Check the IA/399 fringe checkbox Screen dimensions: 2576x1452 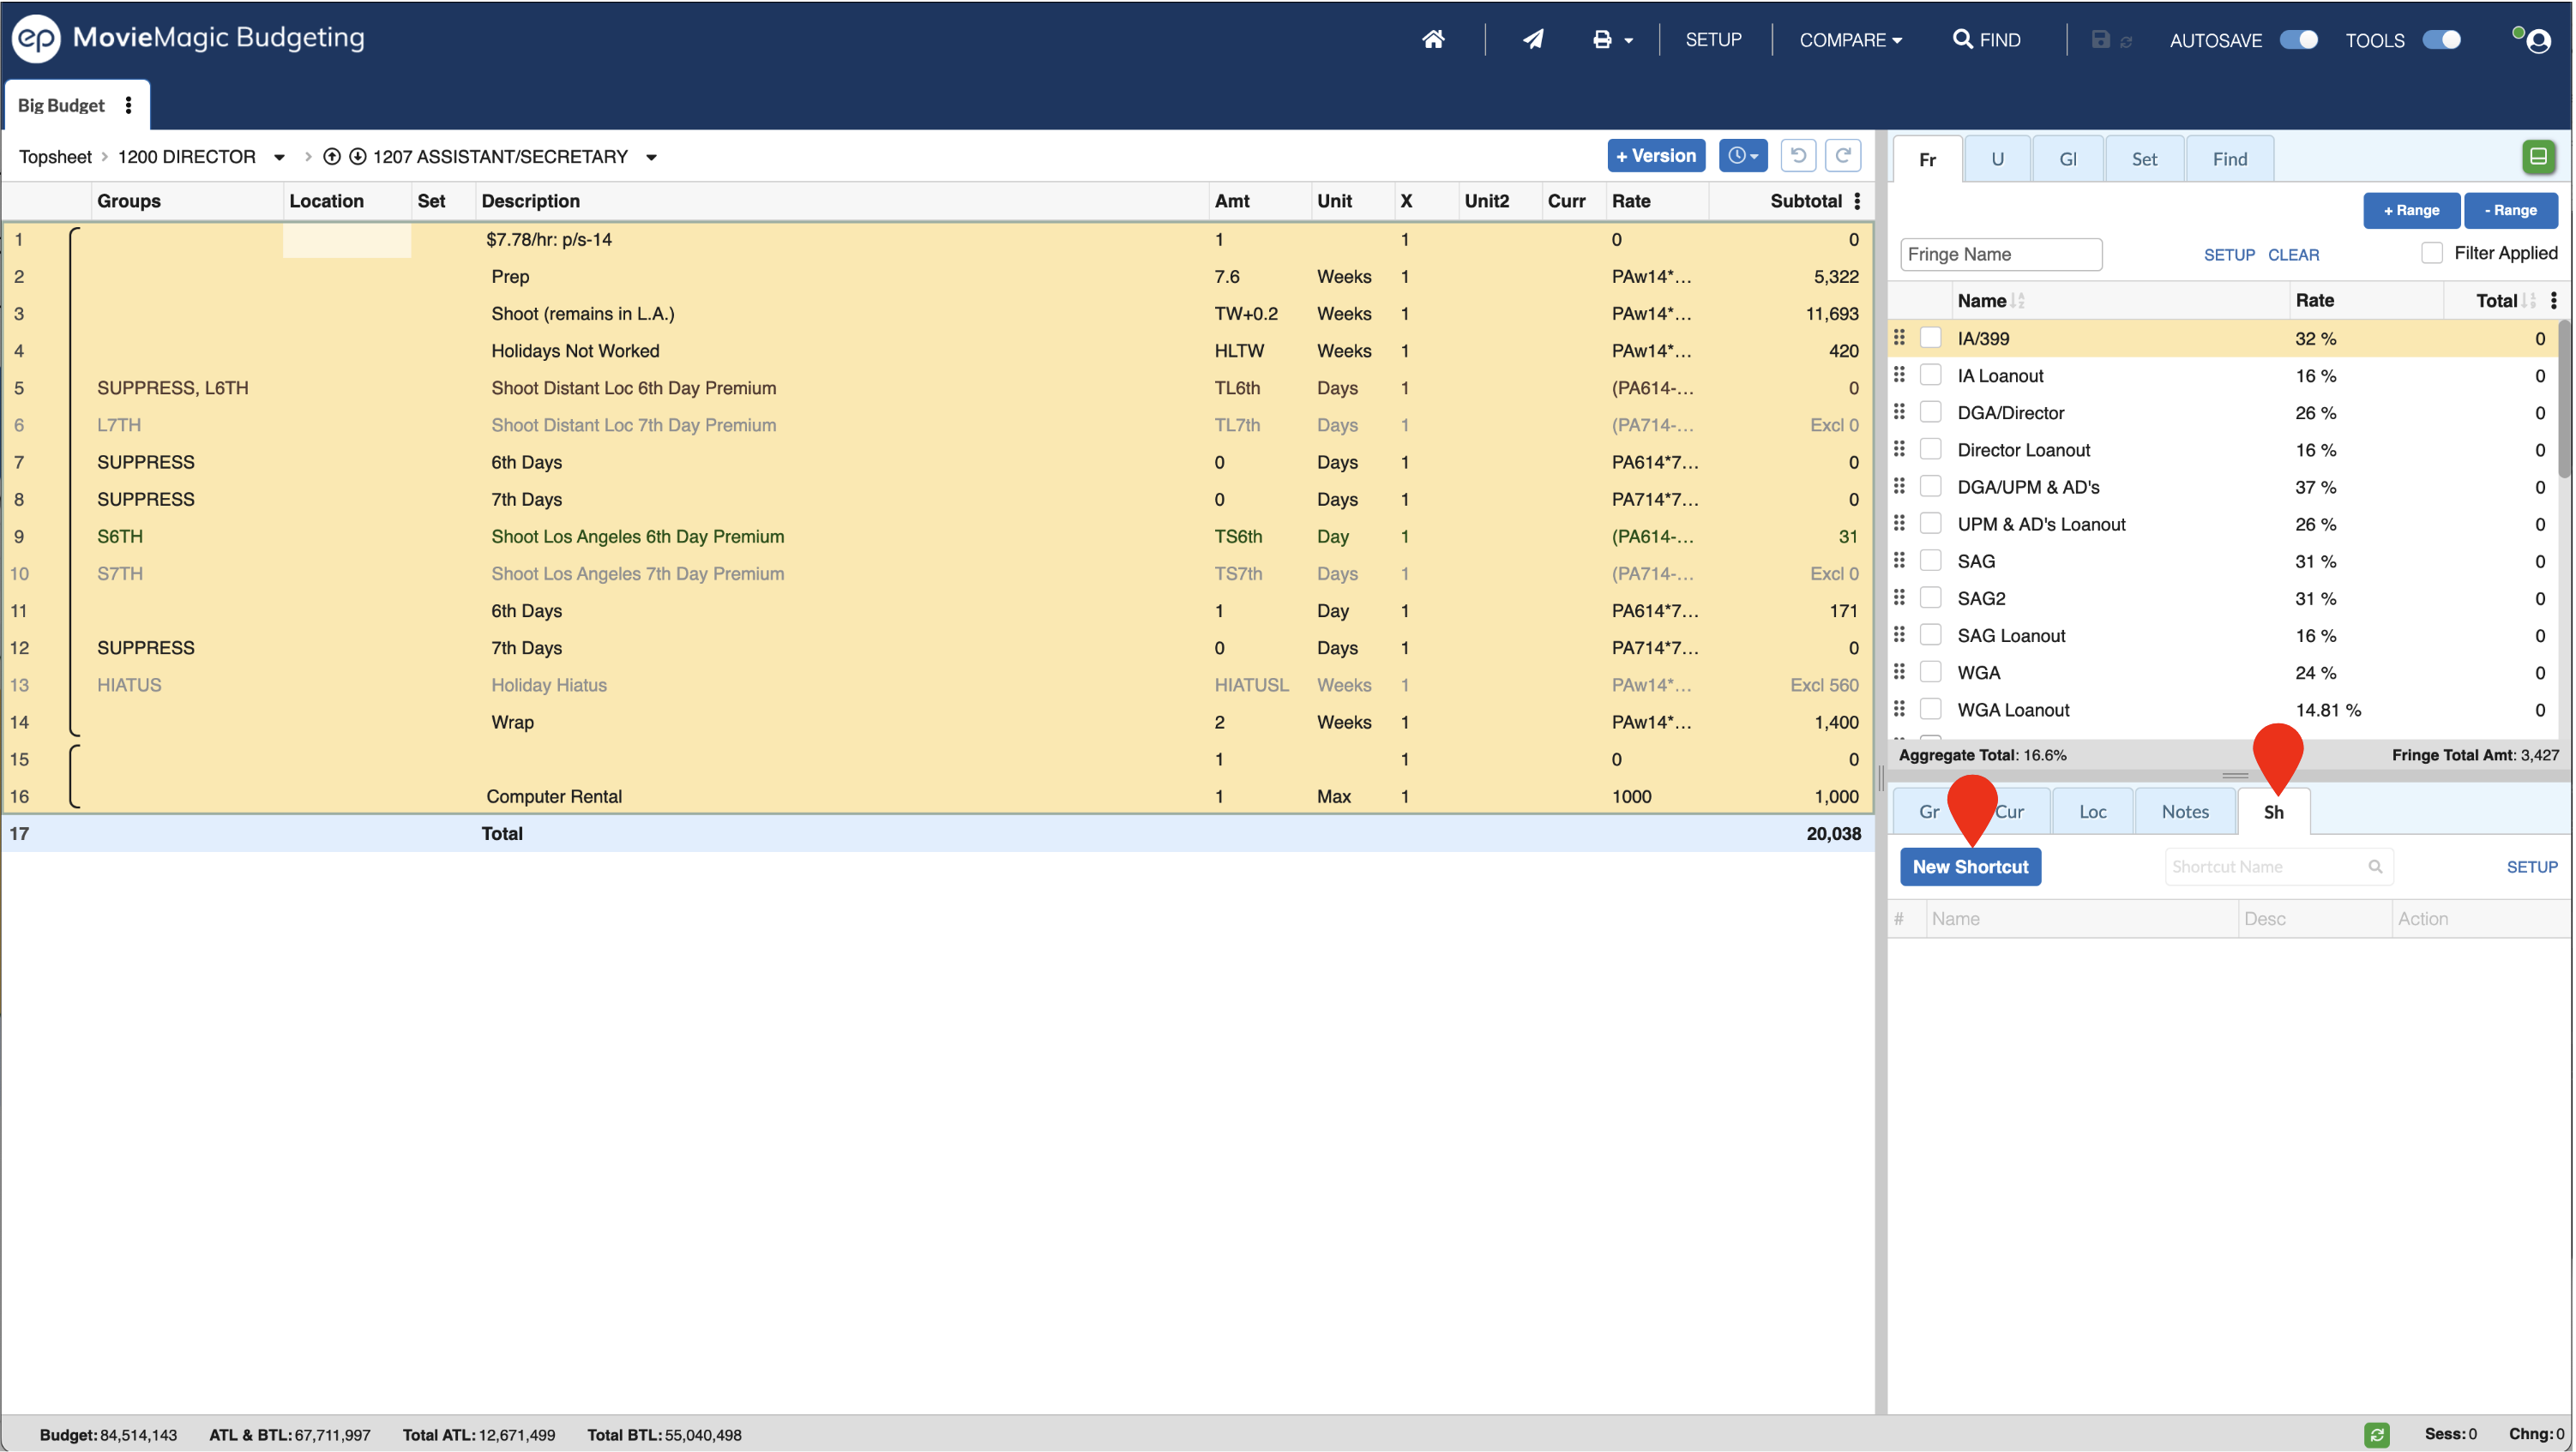1931,338
